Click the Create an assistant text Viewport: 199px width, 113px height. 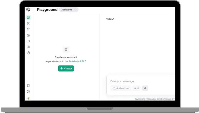[x=66, y=57]
